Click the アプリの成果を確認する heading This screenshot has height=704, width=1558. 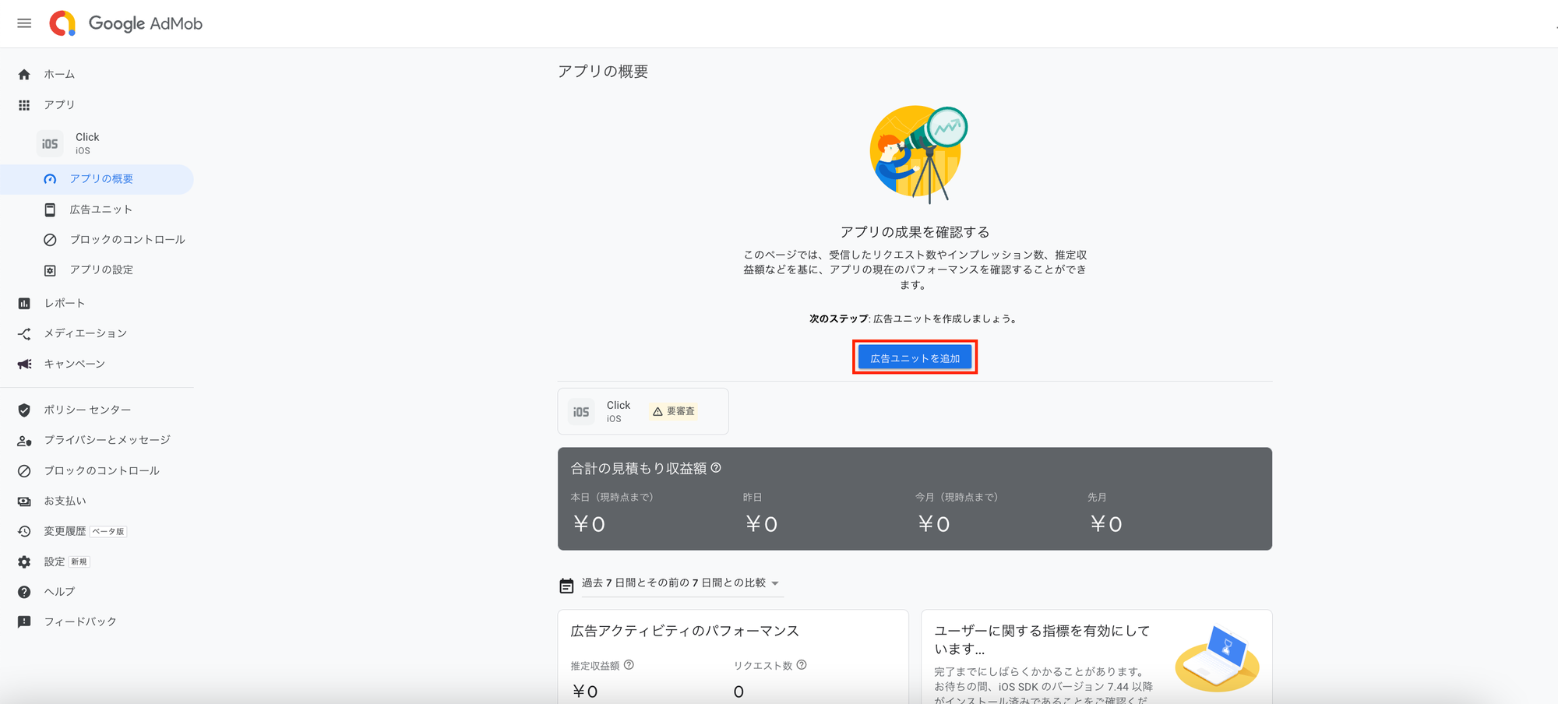[915, 232]
